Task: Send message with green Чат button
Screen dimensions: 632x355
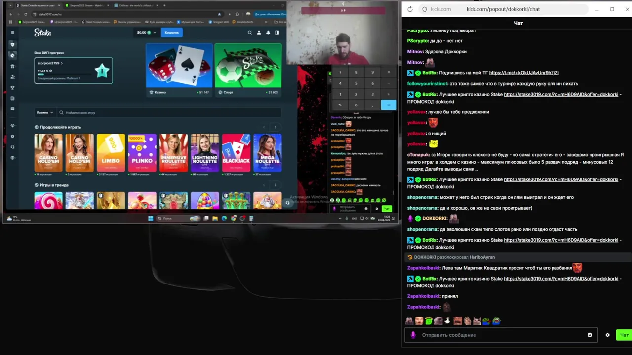Action: pyautogui.click(x=624, y=335)
